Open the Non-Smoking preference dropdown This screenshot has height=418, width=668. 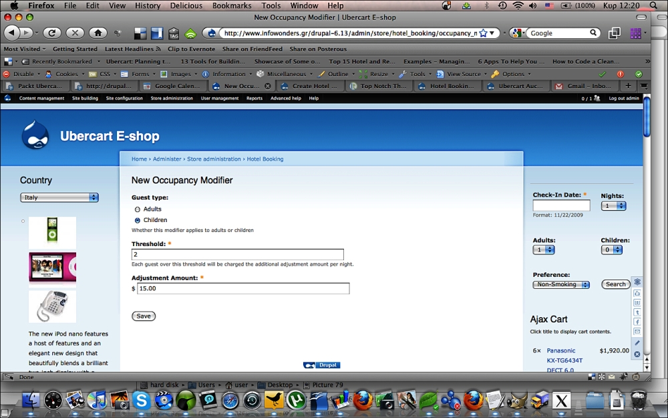(561, 284)
